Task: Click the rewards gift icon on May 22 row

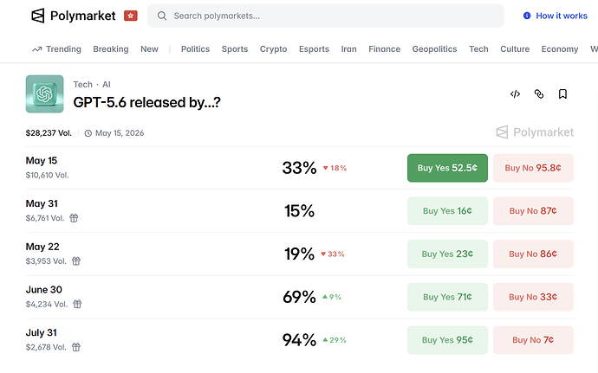Action: point(76,261)
